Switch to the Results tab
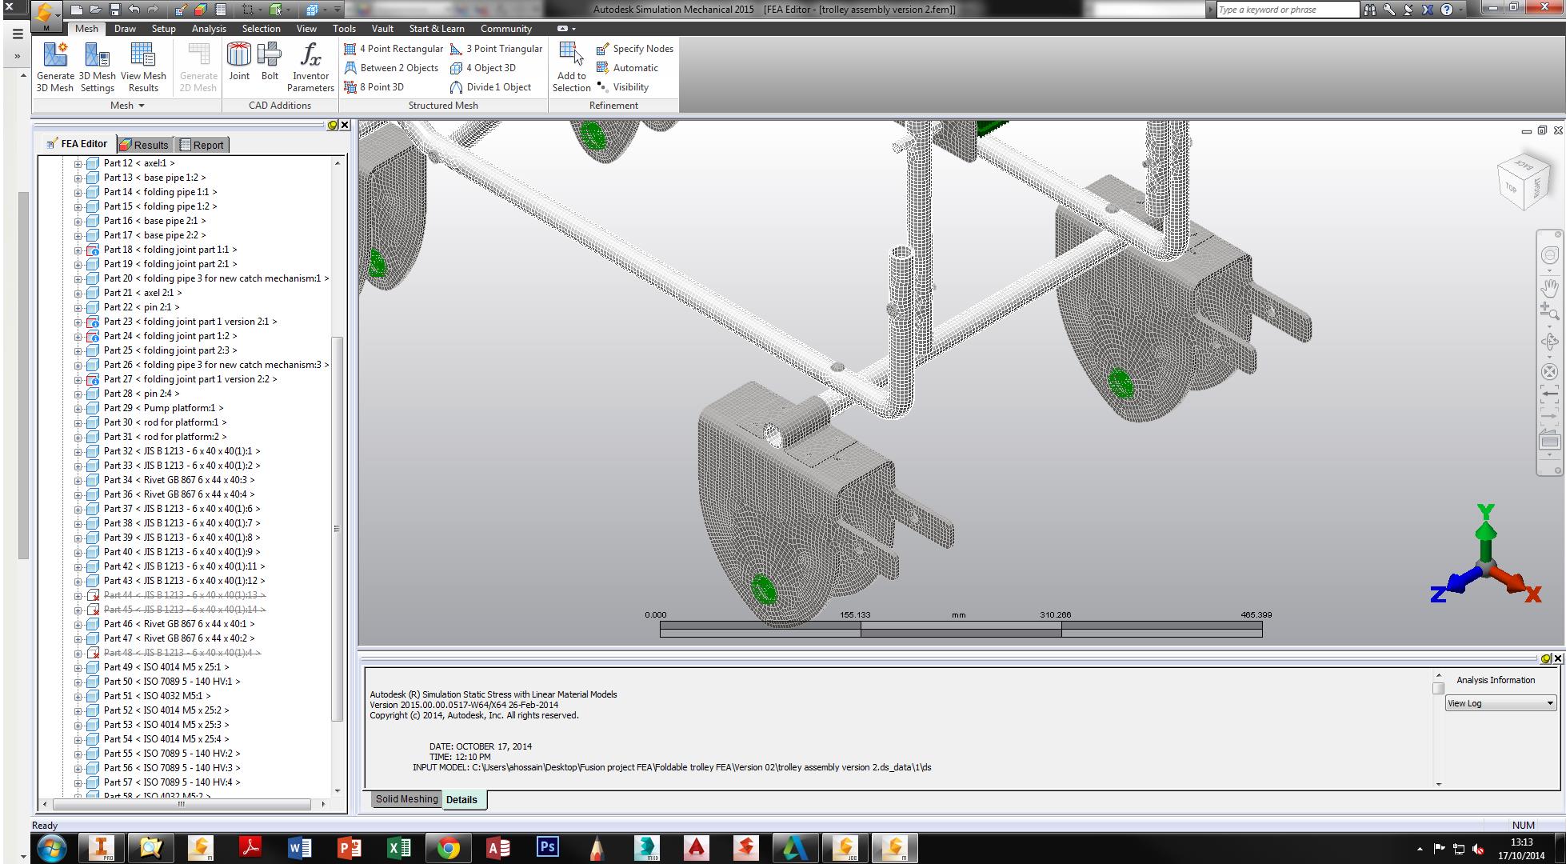The height and width of the screenshot is (864, 1566). point(146,145)
